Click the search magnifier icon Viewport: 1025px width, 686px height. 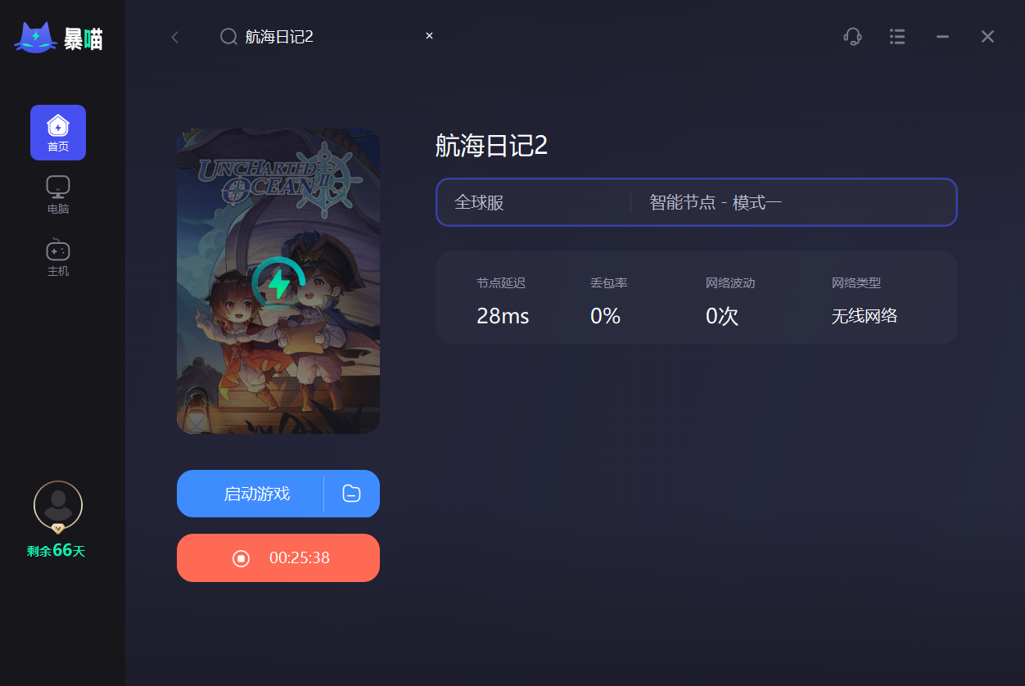(x=229, y=36)
